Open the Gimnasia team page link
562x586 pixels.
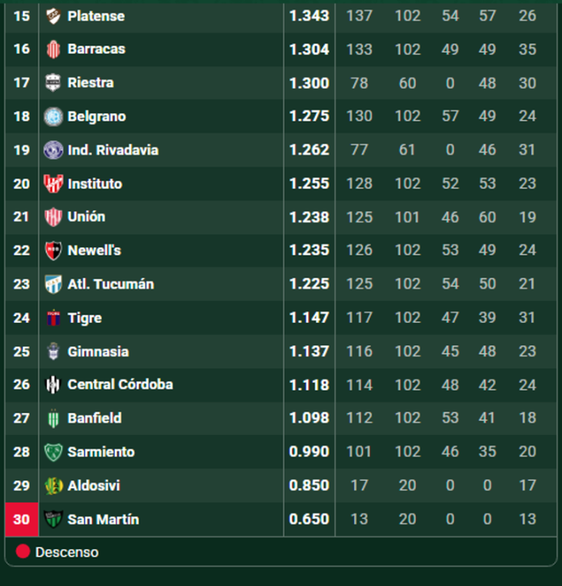(x=98, y=351)
